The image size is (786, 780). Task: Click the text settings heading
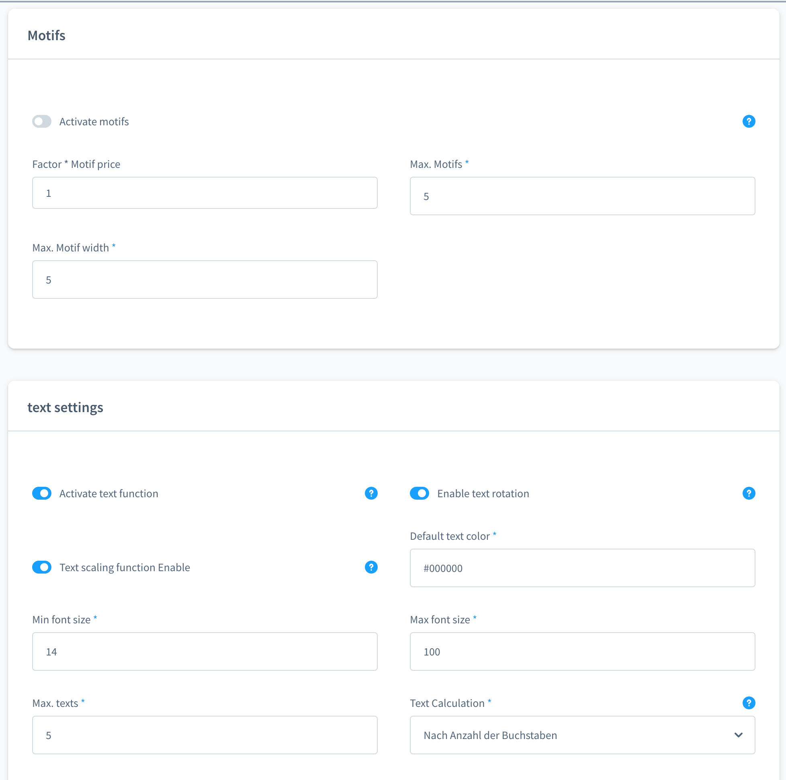[65, 407]
